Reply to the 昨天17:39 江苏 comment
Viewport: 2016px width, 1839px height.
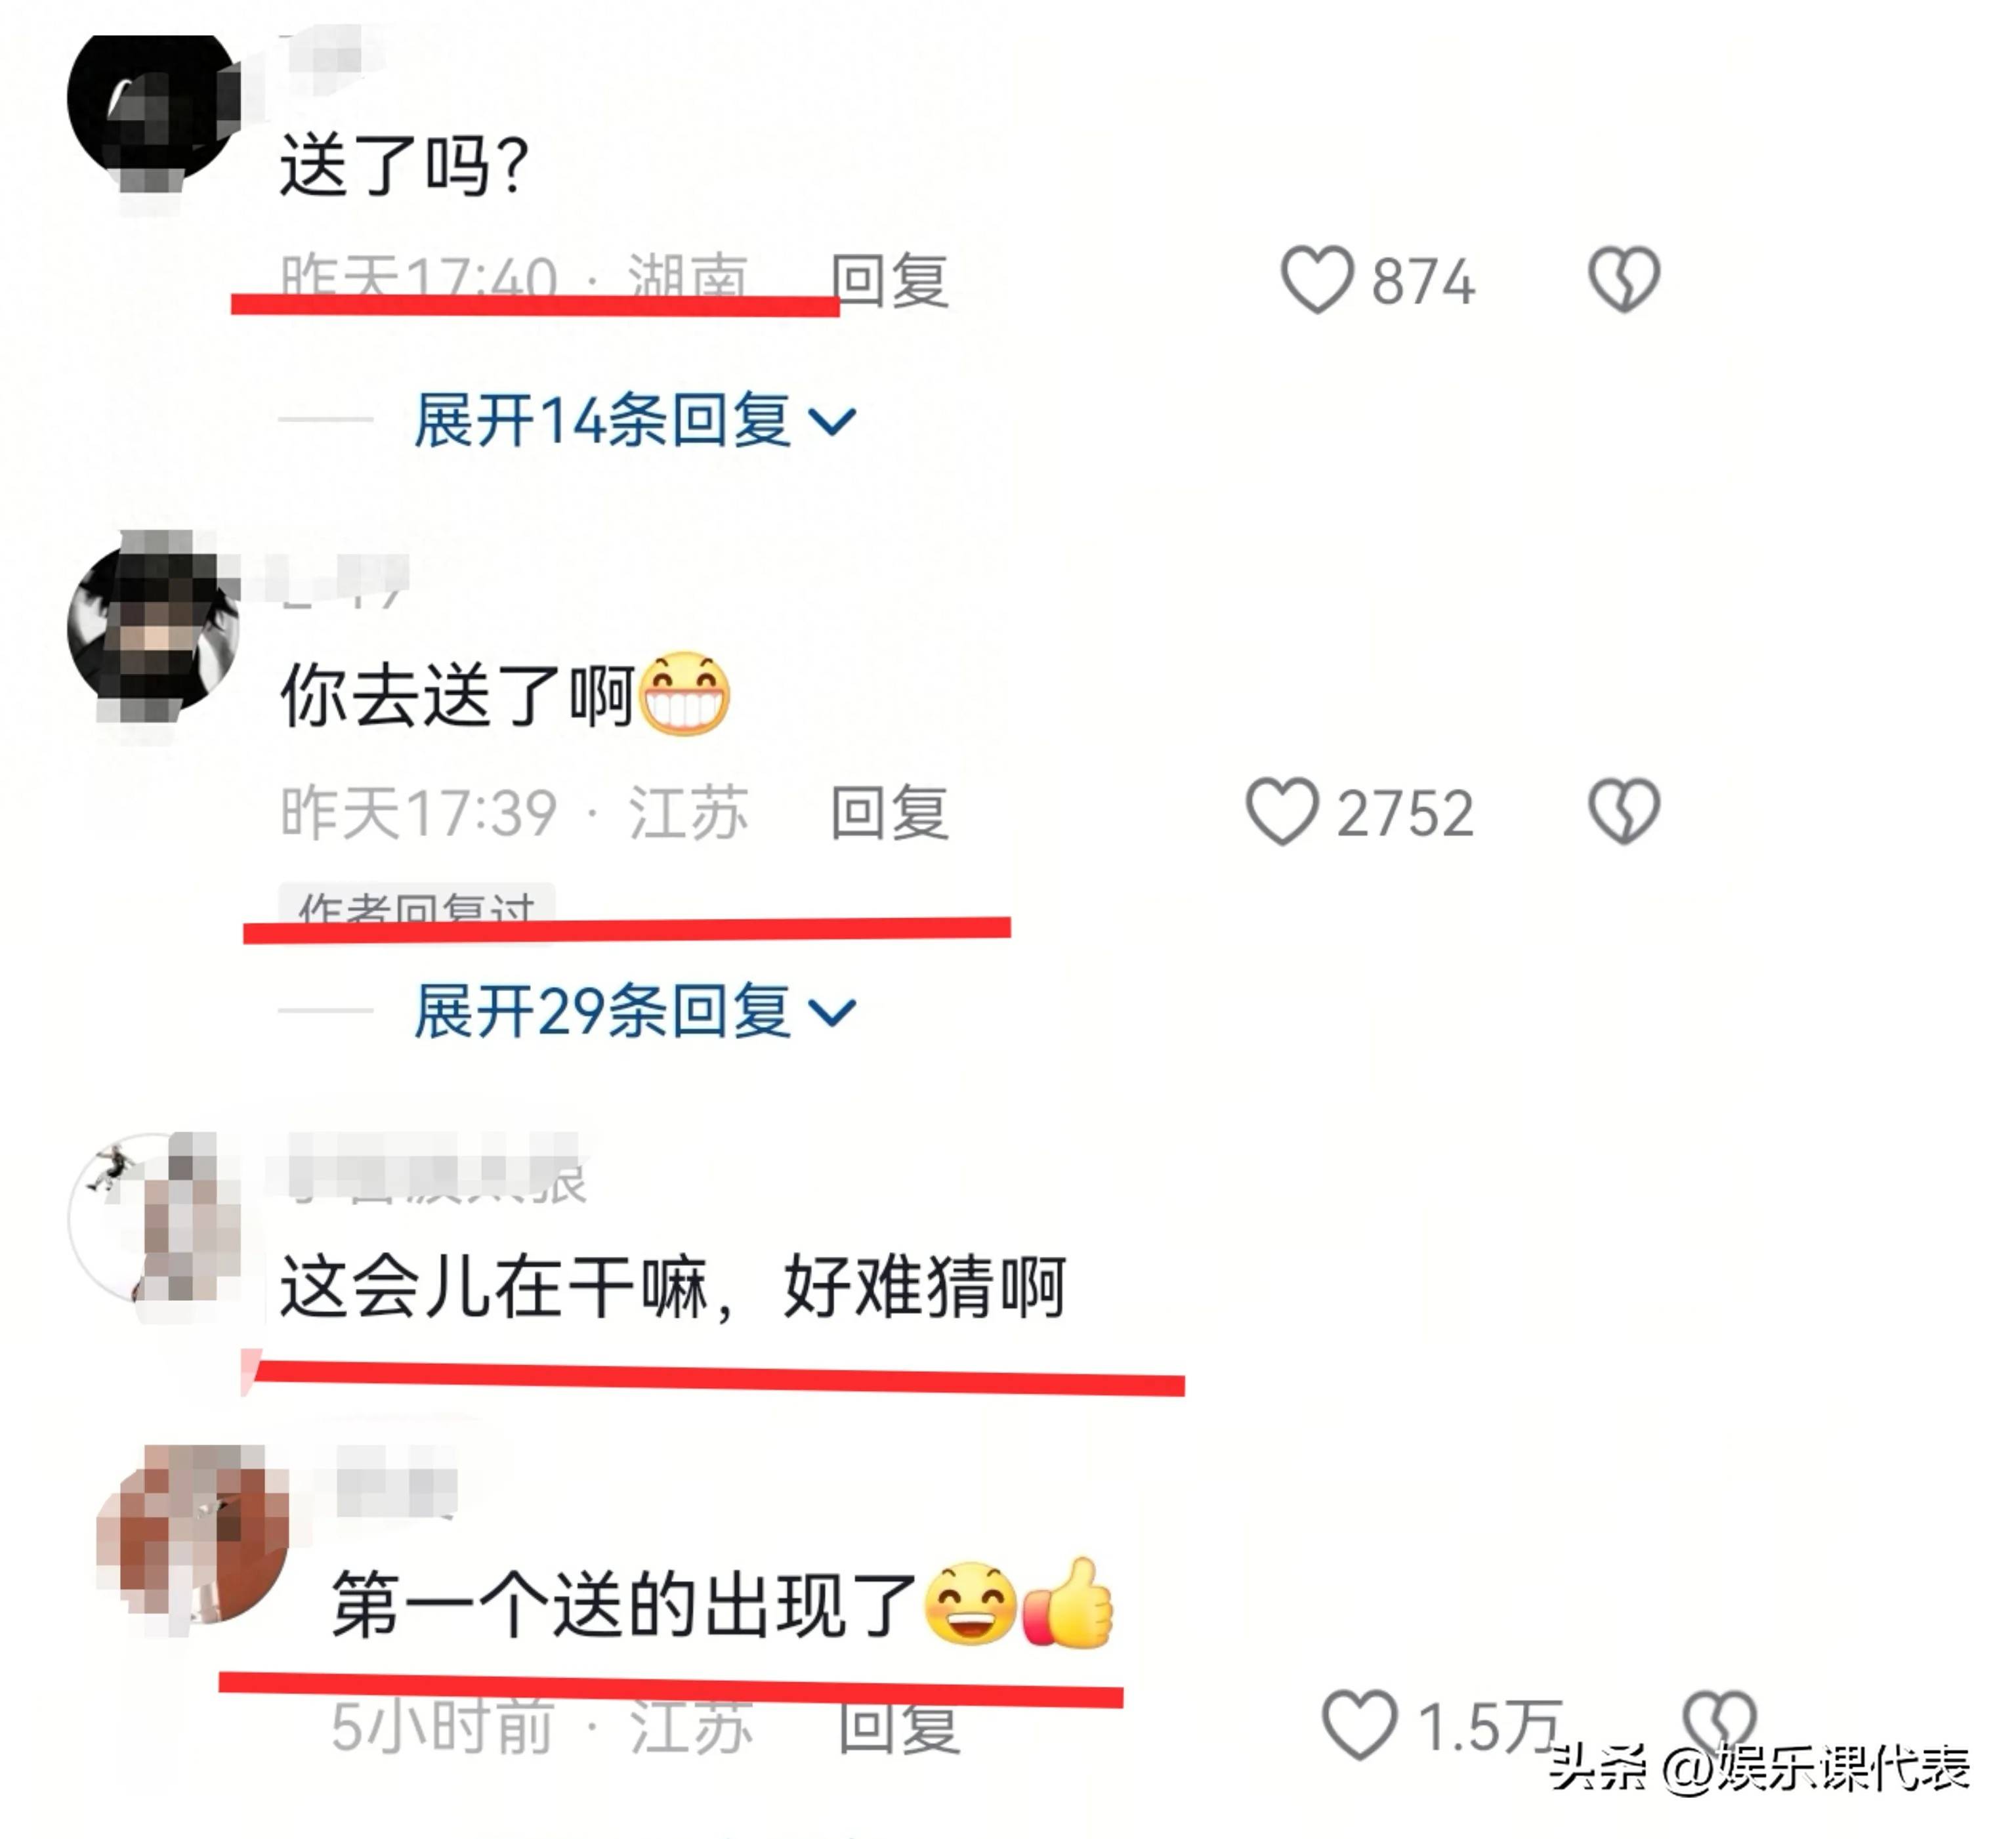pos(890,811)
